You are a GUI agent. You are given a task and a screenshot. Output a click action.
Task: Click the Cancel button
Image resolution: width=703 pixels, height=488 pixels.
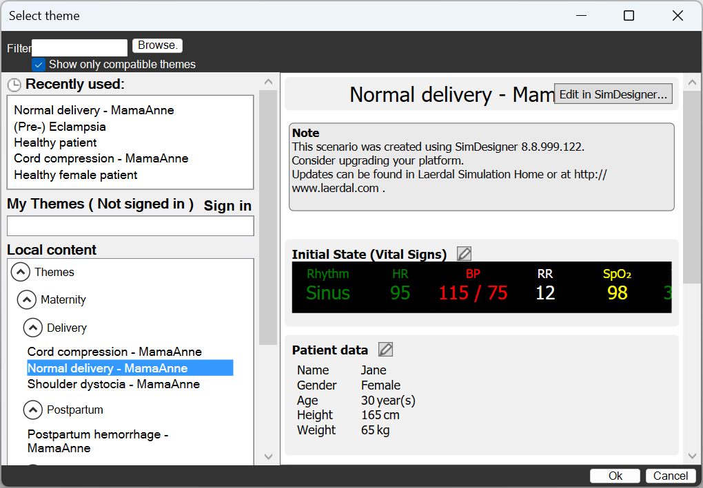(x=671, y=476)
